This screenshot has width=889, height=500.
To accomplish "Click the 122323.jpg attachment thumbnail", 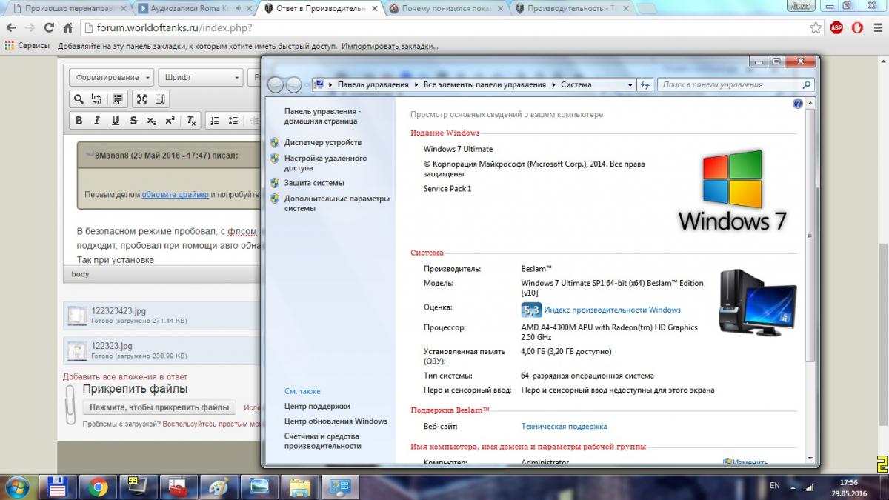I will [76, 350].
